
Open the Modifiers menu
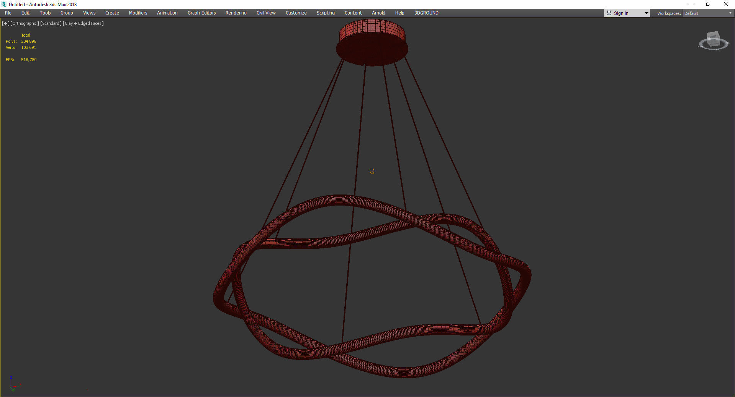tap(138, 13)
